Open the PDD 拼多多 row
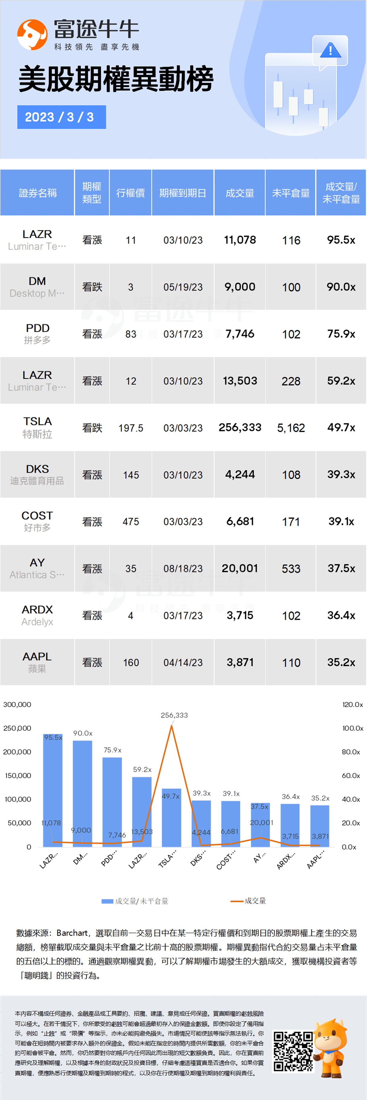Viewport: 367px width, 1100px height. click(x=183, y=334)
